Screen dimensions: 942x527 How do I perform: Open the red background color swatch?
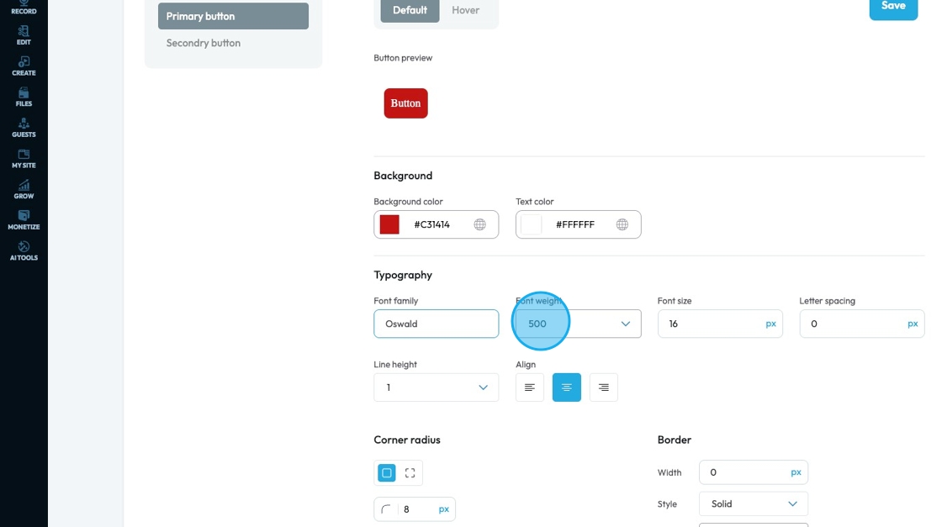pos(389,224)
